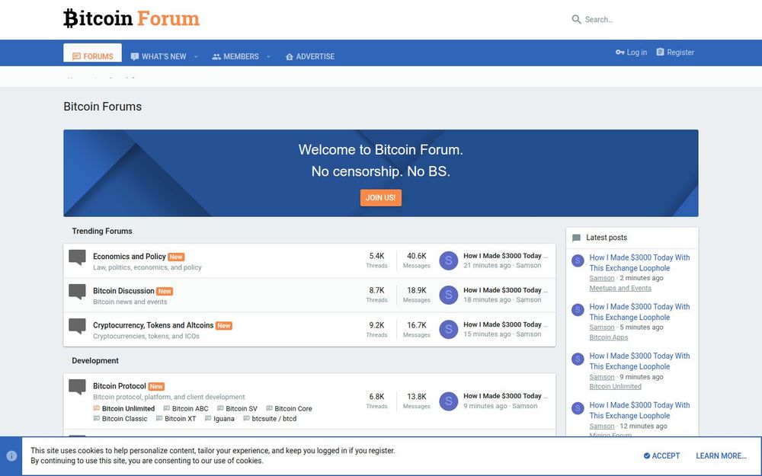762x476 pixels.
Task: Click the Bitcoin Protocol forum icon
Action: coord(77,387)
